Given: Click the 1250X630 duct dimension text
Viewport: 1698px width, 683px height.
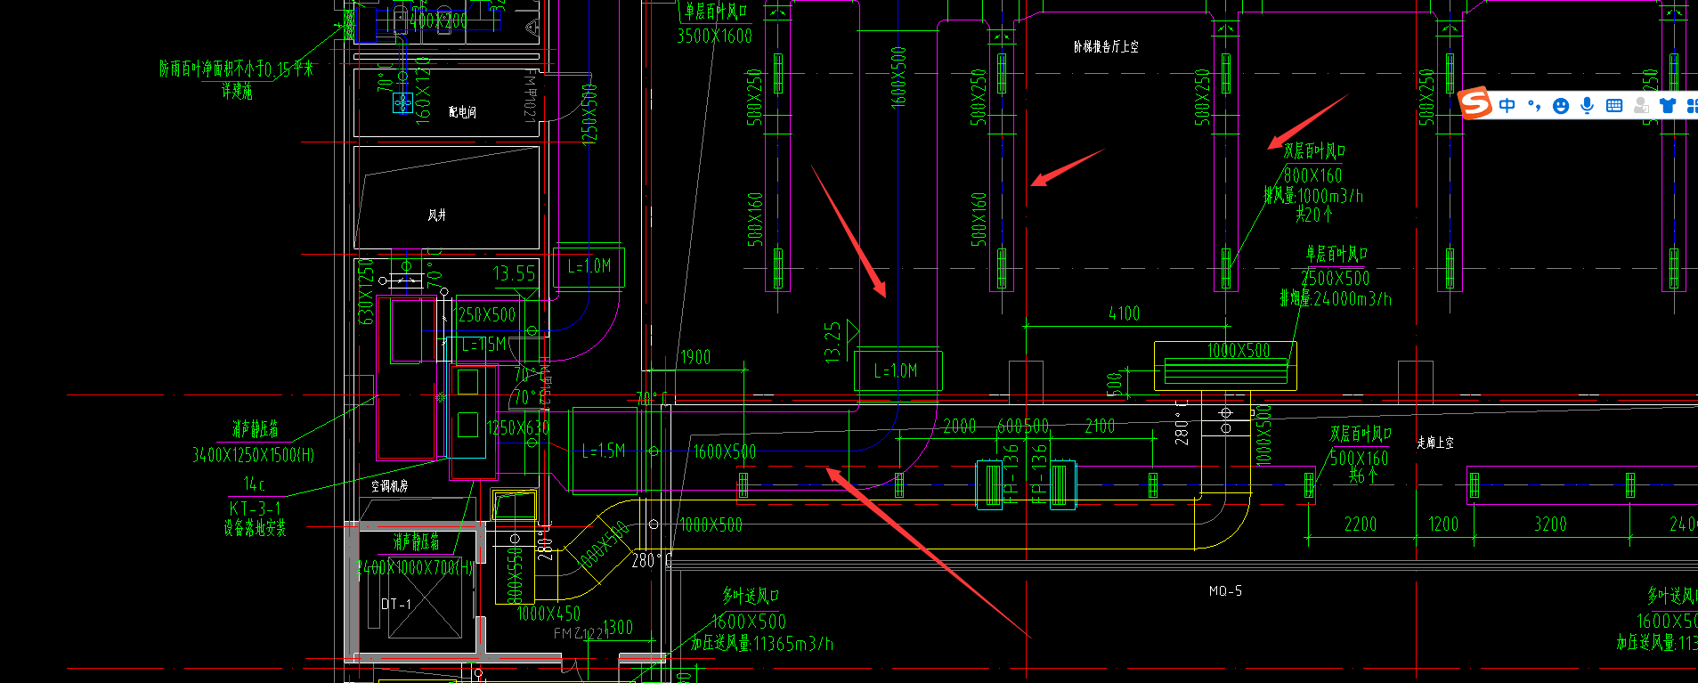Looking at the screenshot, I should pyautogui.click(x=518, y=427).
